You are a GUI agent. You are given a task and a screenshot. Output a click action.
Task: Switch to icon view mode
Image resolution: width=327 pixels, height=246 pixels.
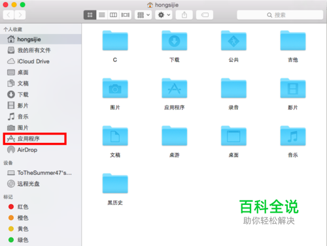(90, 15)
